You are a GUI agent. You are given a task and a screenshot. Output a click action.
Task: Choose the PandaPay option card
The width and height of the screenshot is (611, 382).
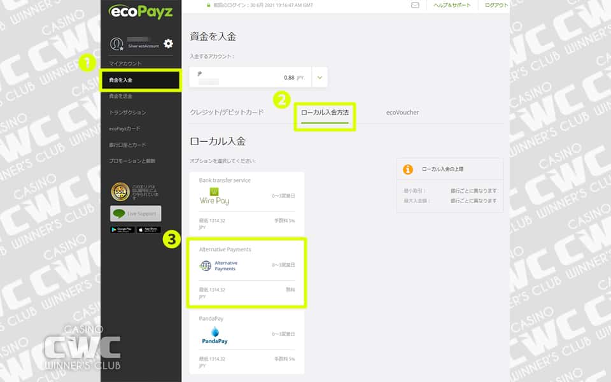point(247,342)
